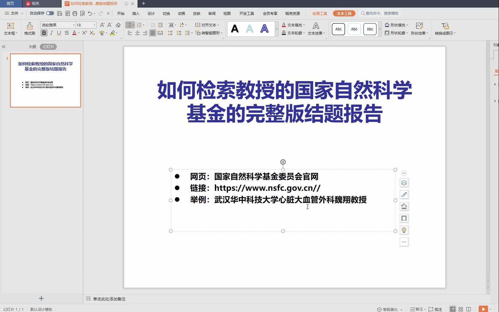Screen dimensions: 499x312
Task: Decrease the list indent level
Action: (153, 25)
